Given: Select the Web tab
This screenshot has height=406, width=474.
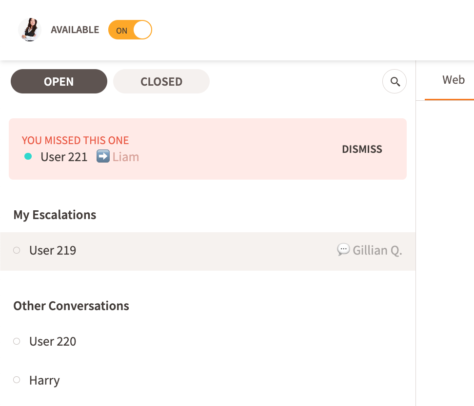Looking at the screenshot, I should point(453,80).
